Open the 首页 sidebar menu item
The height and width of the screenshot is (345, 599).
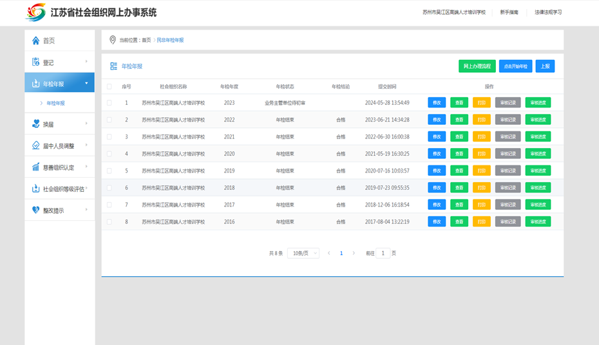[60, 41]
